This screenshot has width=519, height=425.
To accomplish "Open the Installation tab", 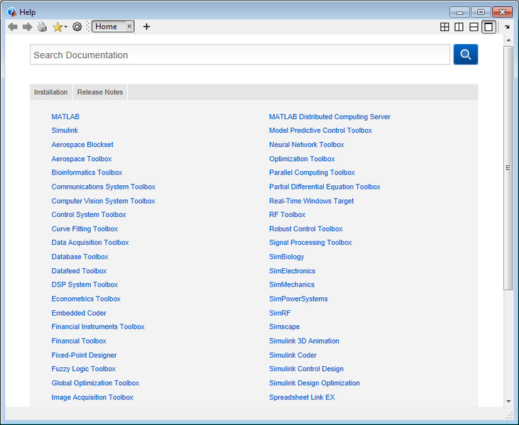I will [x=50, y=92].
